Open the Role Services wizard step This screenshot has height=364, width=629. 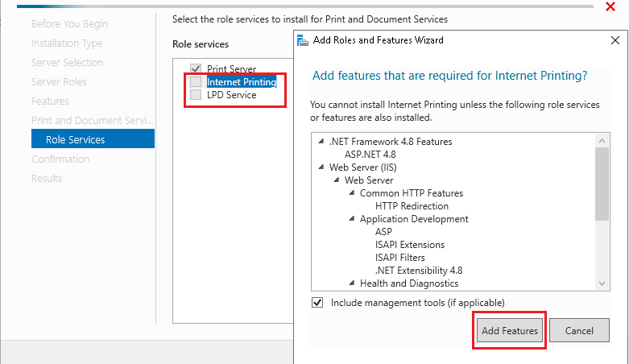(93, 139)
